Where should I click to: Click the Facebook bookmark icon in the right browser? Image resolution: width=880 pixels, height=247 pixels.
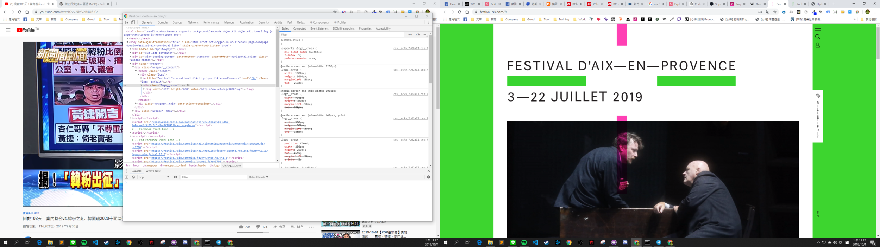[465, 19]
